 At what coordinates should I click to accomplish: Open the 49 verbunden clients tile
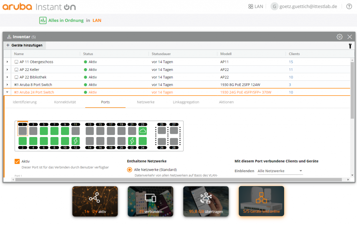[150, 201]
